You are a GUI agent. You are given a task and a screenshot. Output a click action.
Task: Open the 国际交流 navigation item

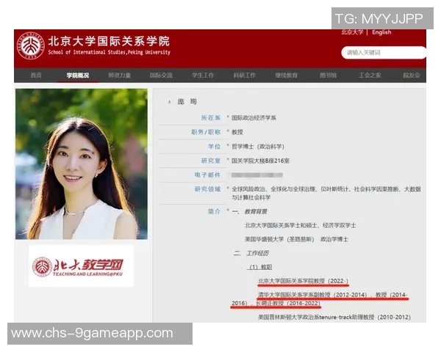click(161, 76)
